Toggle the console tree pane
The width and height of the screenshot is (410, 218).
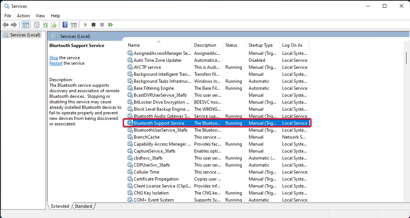pyautogui.click(x=25, y=25)
